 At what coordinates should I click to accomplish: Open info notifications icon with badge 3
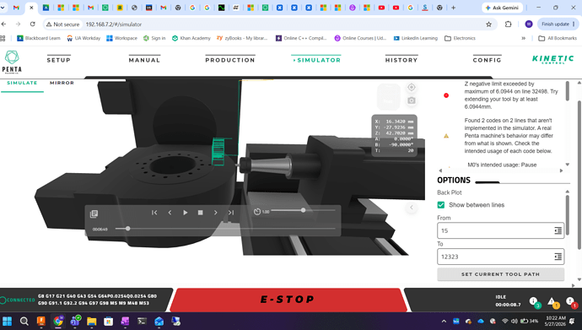point(534,302)
